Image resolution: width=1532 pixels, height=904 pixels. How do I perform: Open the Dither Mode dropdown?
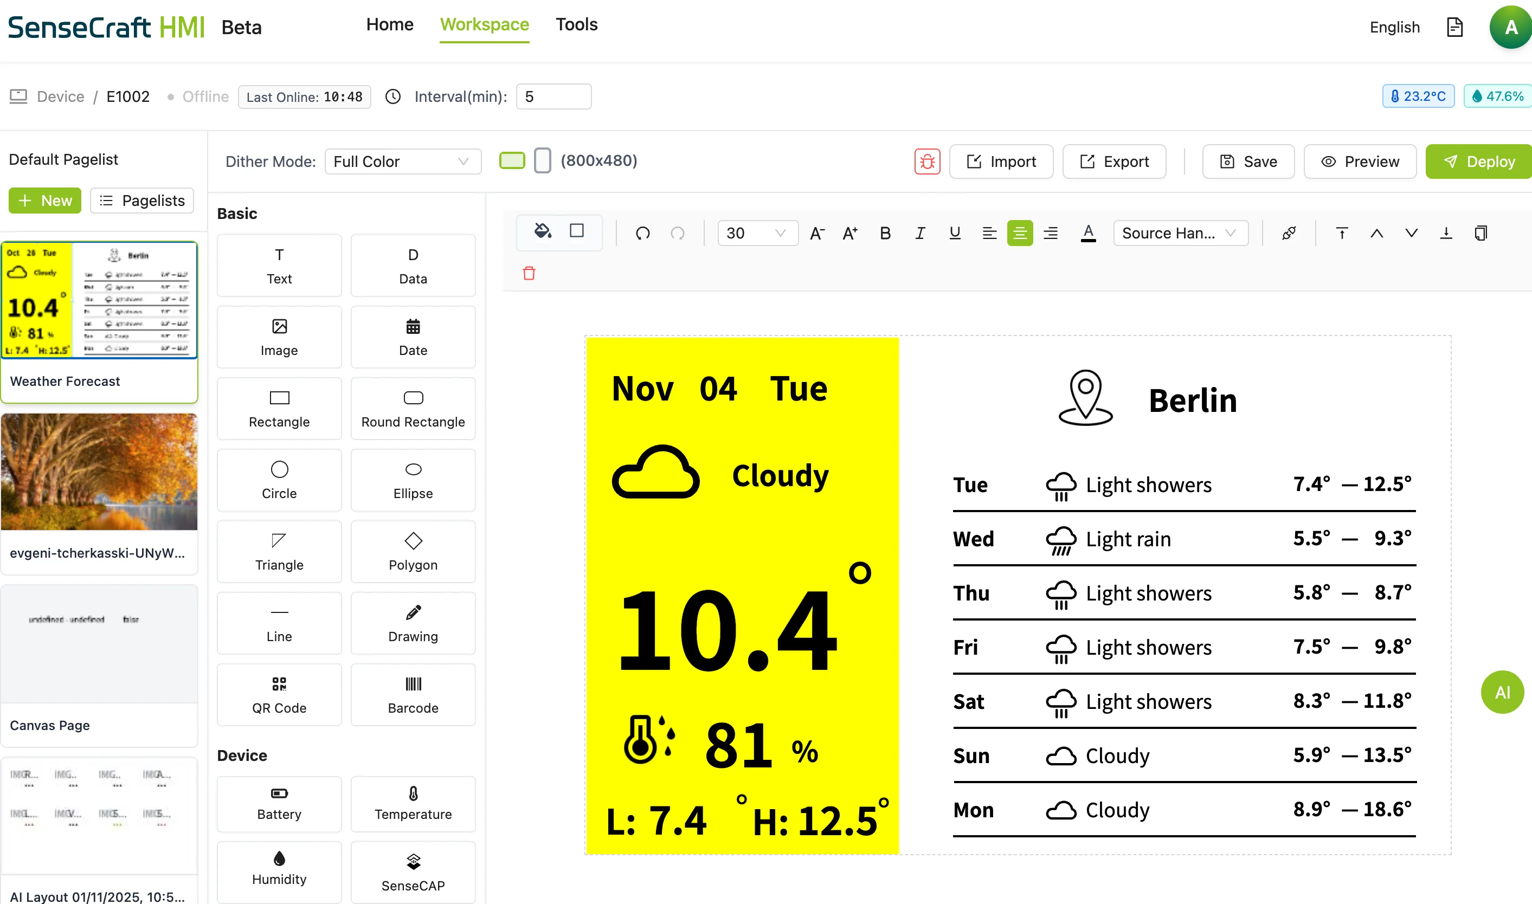[403, 162]
